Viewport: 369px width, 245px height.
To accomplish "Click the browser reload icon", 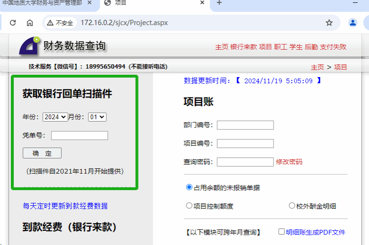I will click(x=13, y=23).
